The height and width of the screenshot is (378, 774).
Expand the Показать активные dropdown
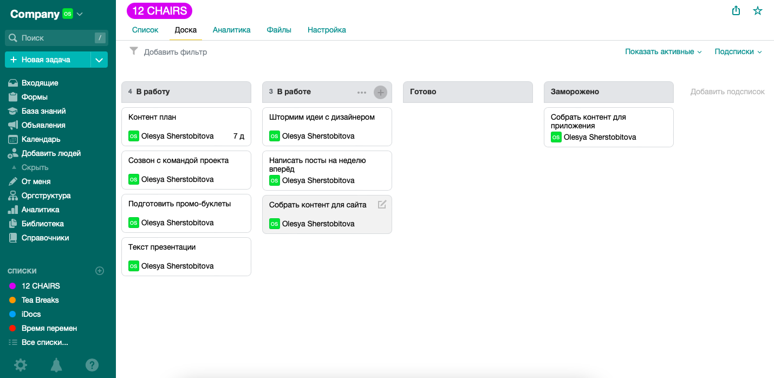tap(663, 52)
